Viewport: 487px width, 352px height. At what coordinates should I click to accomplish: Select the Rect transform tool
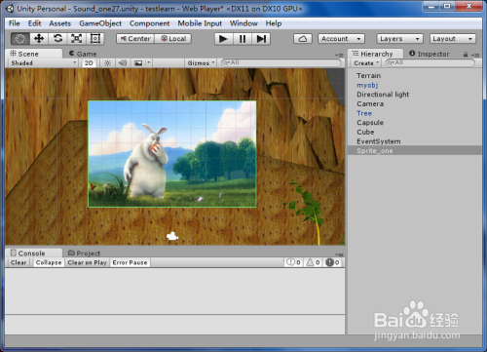coord(95,39)
